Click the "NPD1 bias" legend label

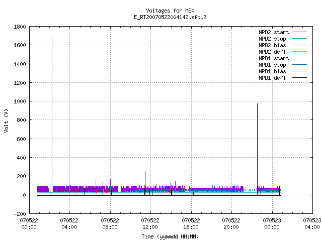click(272, 71)
